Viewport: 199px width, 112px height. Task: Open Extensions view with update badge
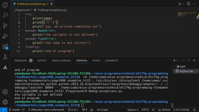[x=5, y=47]
